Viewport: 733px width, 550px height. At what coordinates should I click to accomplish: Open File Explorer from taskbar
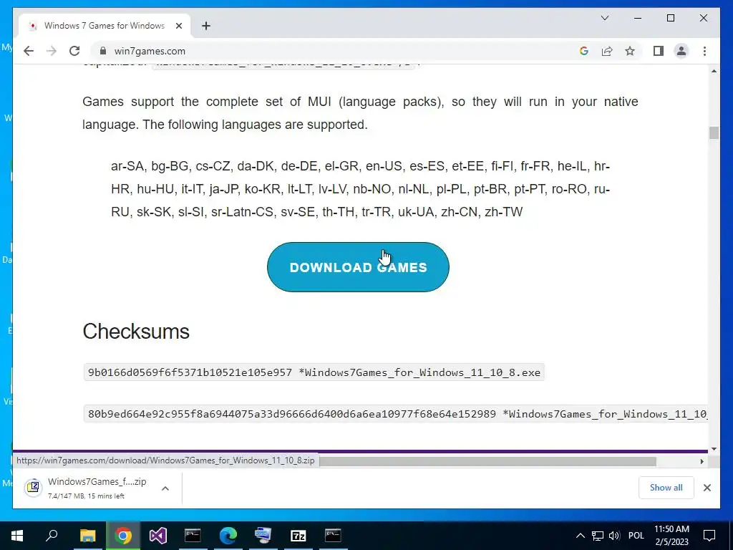click(x=87, y=536)
